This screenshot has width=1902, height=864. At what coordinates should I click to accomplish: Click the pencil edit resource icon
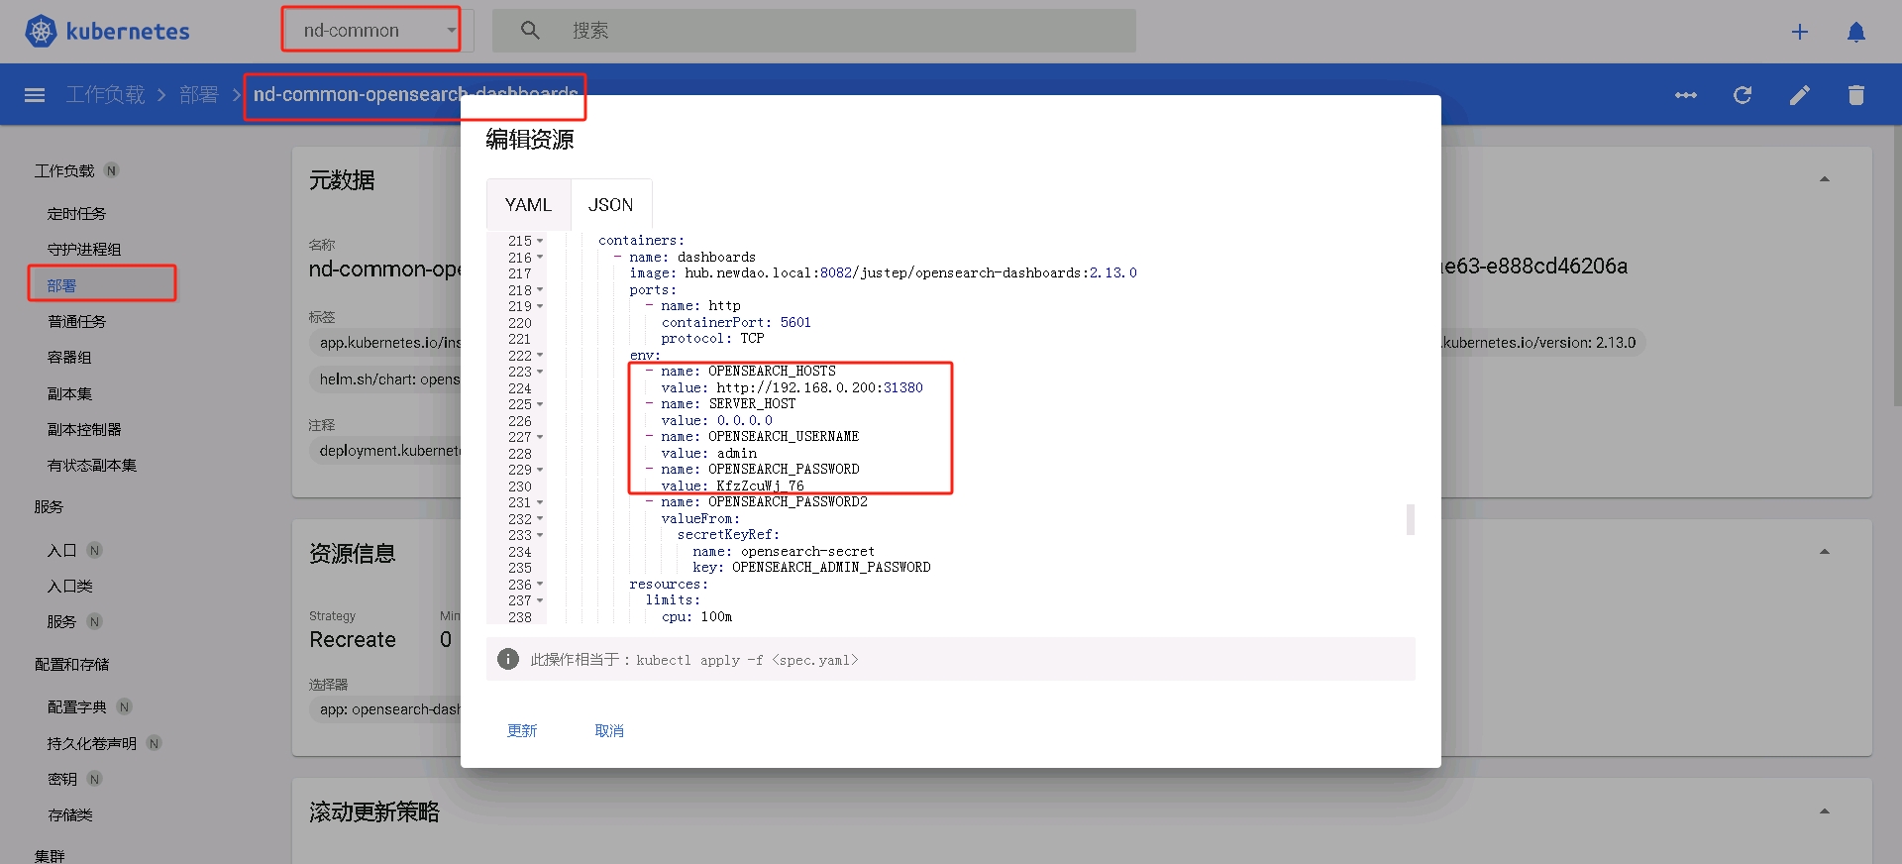pos(1800,95)
